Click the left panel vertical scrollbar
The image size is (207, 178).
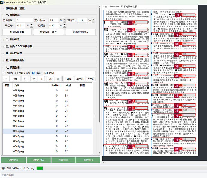click(x=100, y=65)
